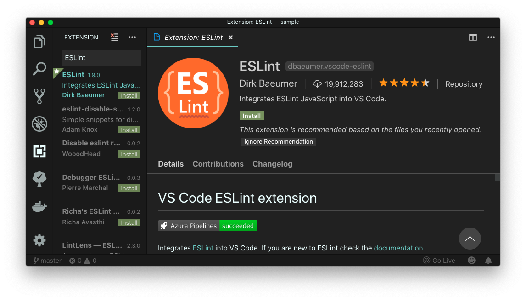Click the star rating of ESLint

point(404,83)
